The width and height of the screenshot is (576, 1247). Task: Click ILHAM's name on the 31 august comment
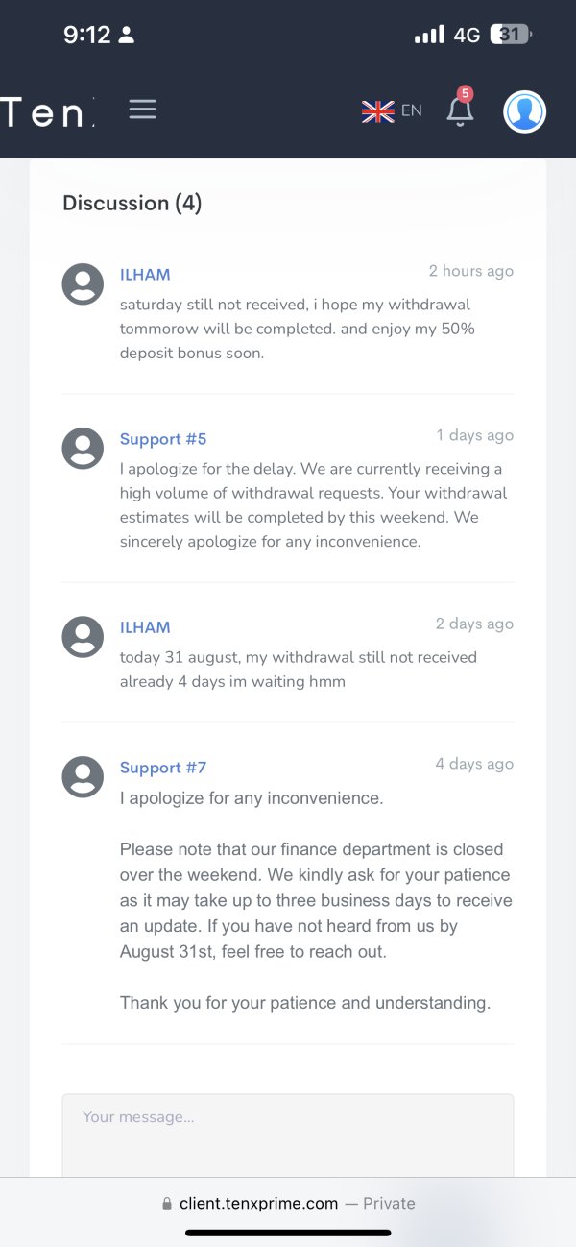pos(145,627)
